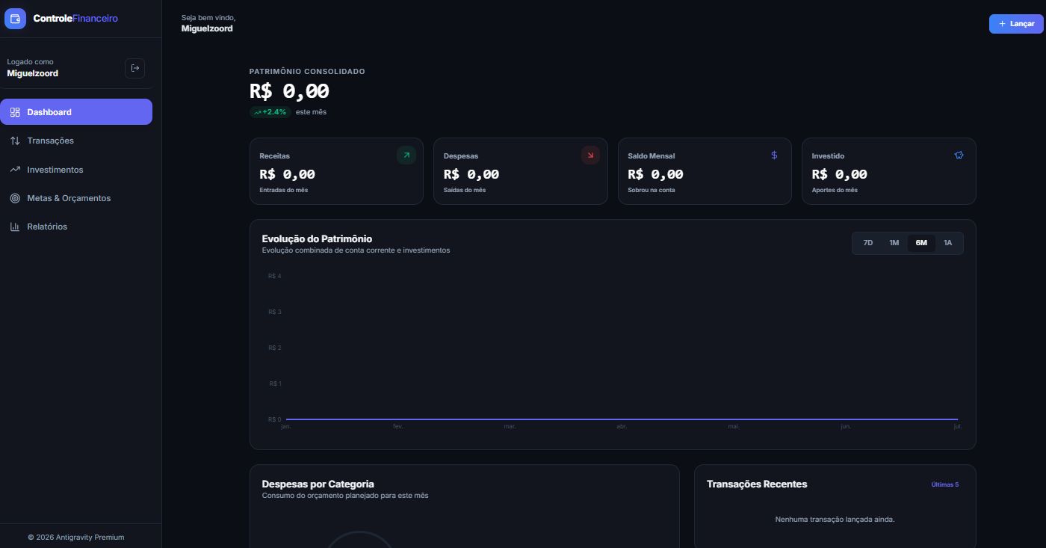Click the Dashboard grid icon in sidebar
The height and width of the screenshot is (548, 1046).
pyautogui.click(x=15, y=112)
